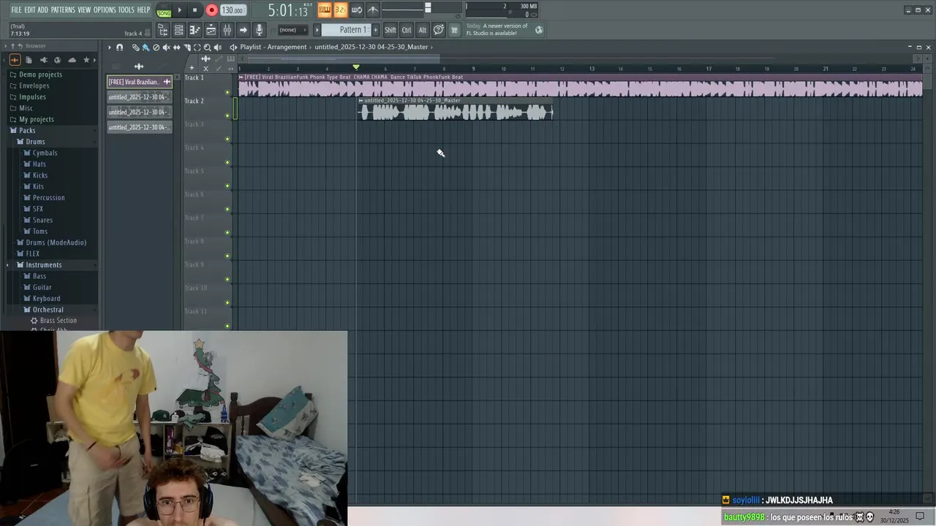This screenshot has width=936, height=526.
Task: Click the browser globe Online tab icon
Action: click(57, 60)
